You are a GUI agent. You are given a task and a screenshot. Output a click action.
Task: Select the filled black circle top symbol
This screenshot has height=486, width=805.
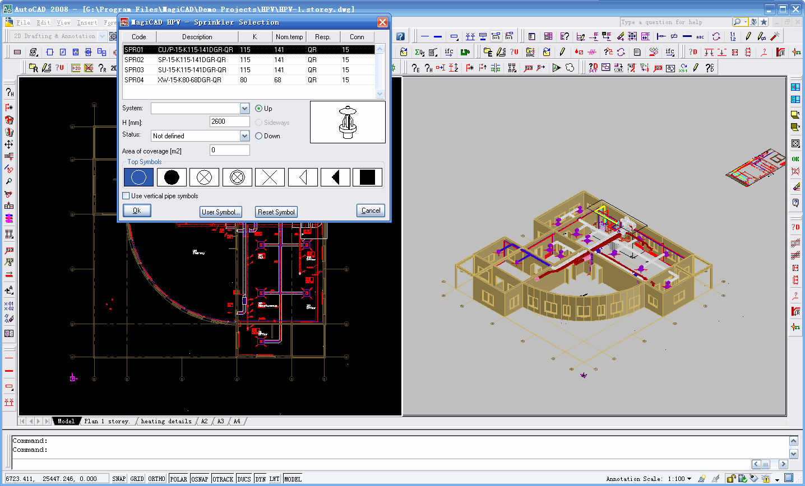[172, 177]
